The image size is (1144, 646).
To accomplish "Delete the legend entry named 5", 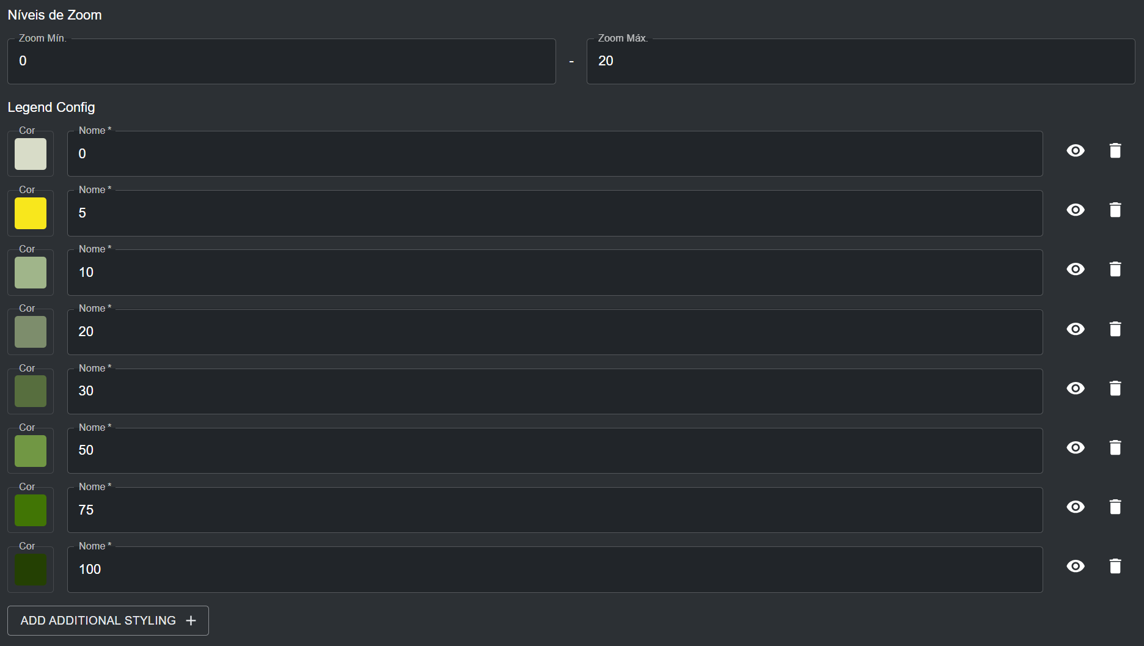I will 1115,210.
